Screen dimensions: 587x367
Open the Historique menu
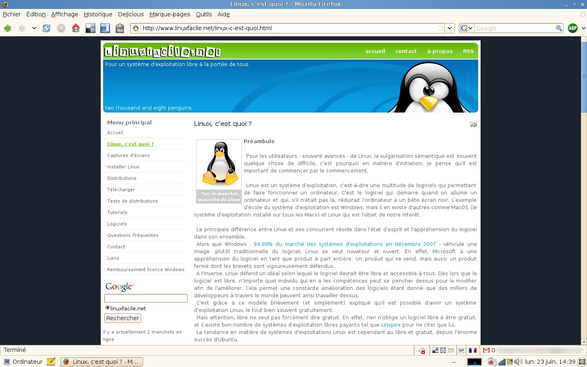tap(98, 14)
